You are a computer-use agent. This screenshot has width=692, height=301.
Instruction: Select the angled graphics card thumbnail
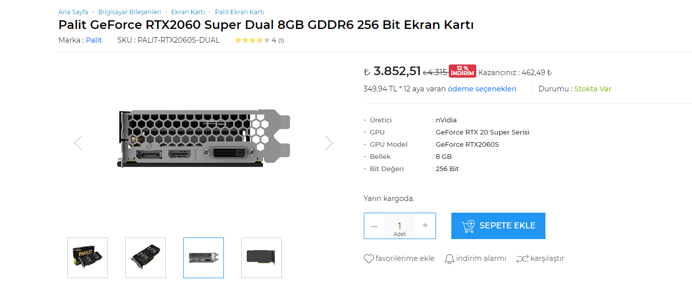(x=146, y=258)
